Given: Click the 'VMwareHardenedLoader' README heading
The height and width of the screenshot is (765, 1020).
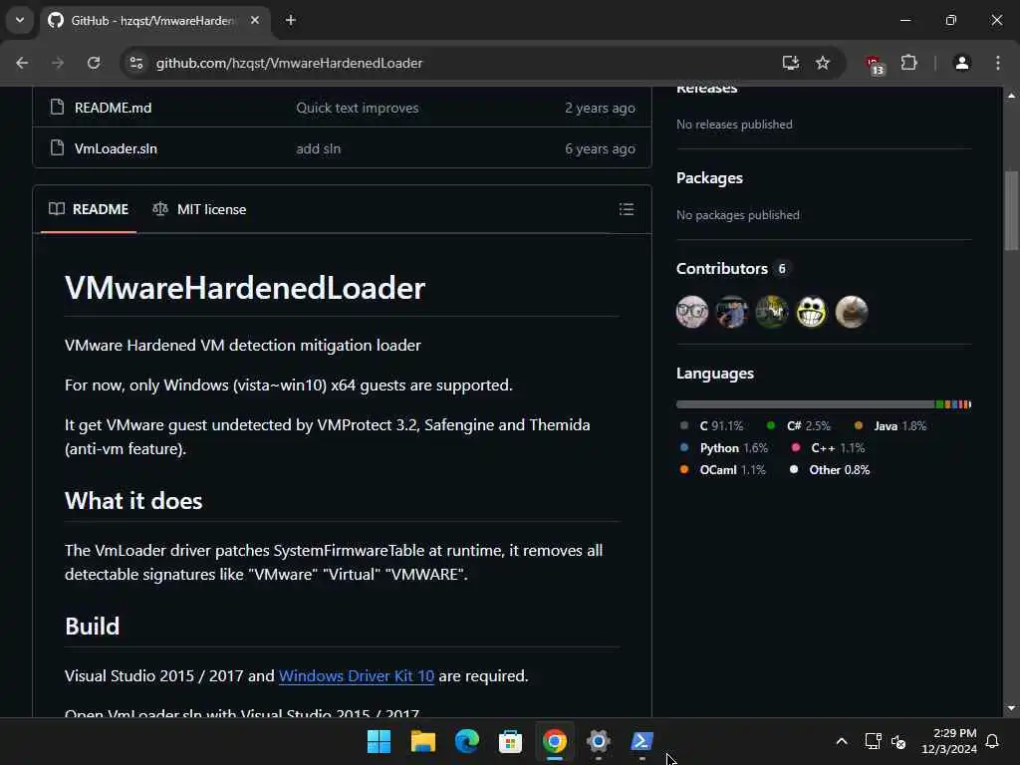Looking at the screenshot, I should coord(245,288).
